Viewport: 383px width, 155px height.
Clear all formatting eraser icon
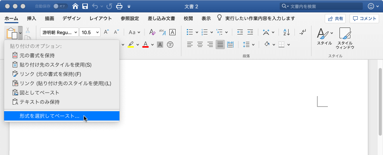point(152,32)
